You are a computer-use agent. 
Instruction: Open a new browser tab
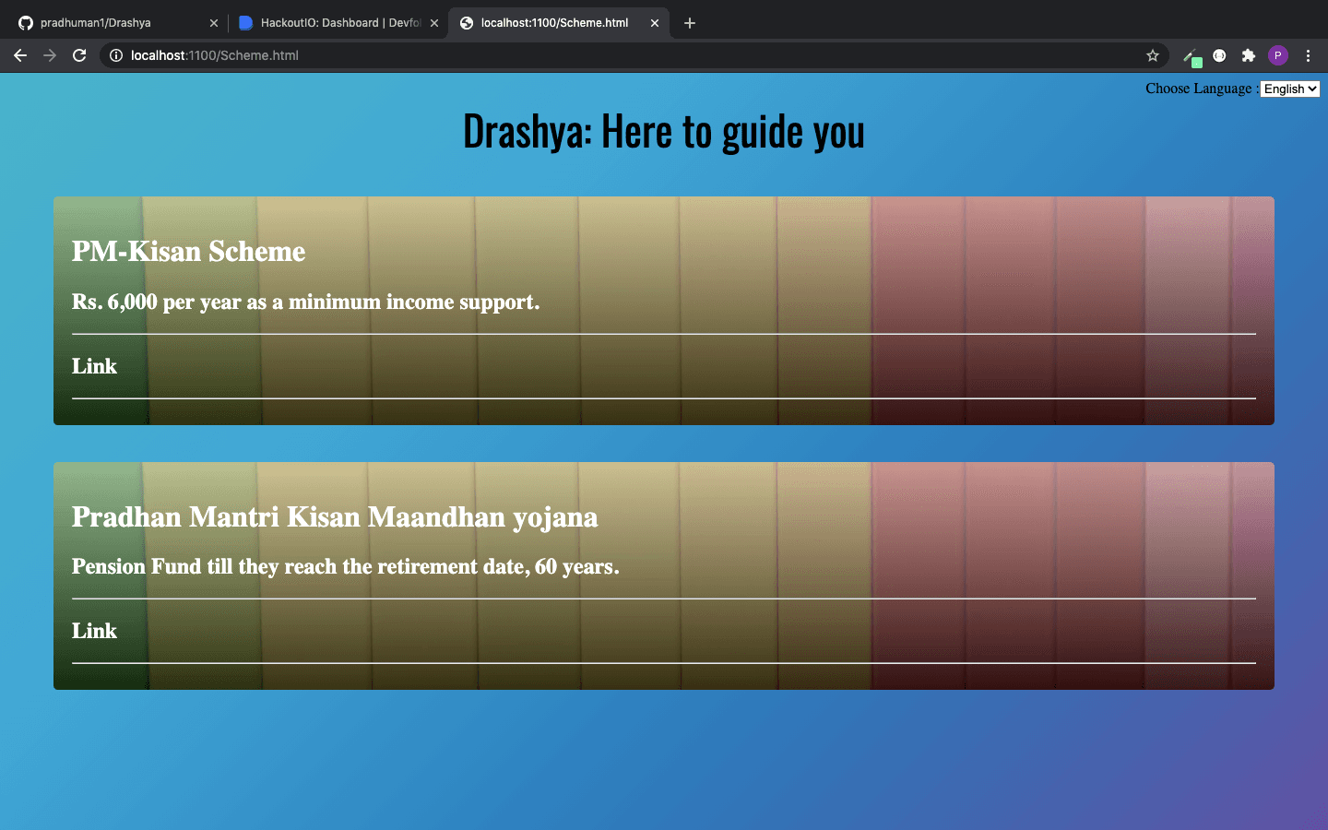[690, 23]
